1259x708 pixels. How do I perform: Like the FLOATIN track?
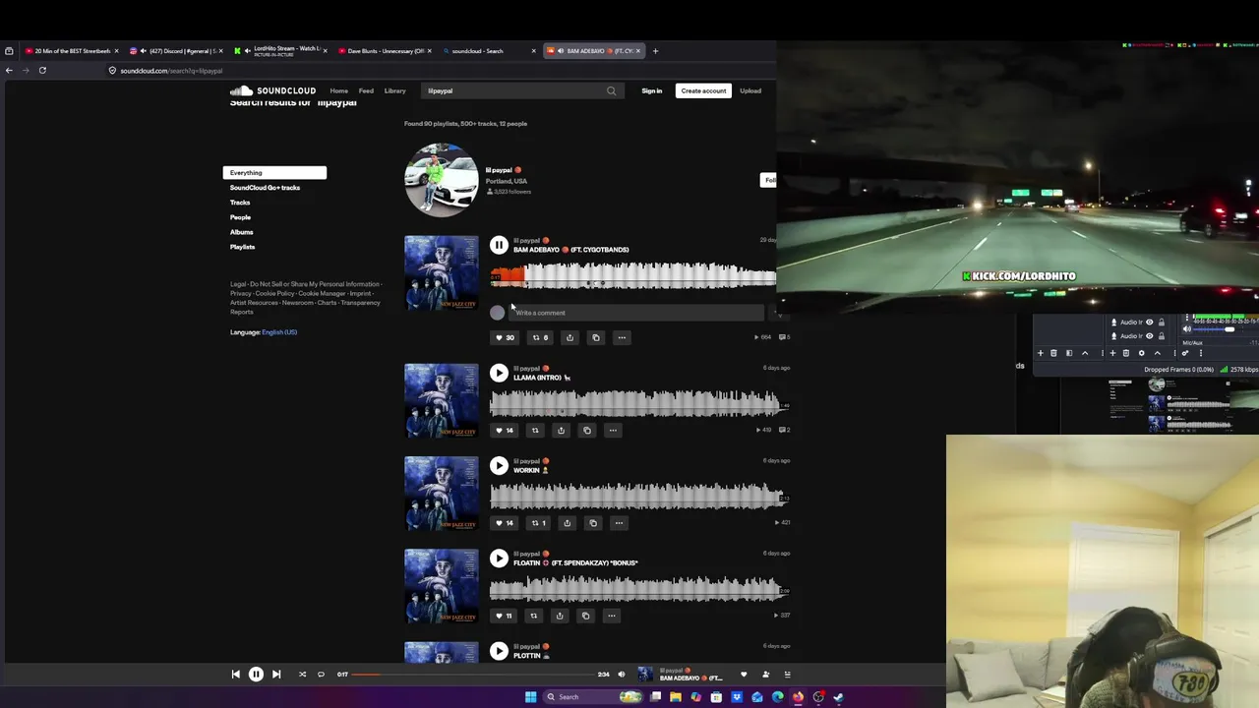coord(504,616)
